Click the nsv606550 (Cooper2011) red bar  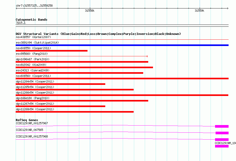point(51,51)
